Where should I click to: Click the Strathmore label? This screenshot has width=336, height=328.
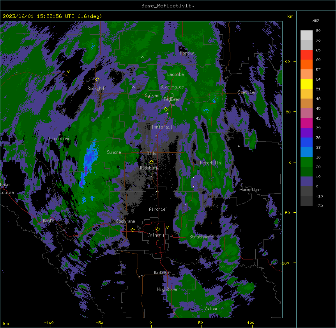(201, 237)
